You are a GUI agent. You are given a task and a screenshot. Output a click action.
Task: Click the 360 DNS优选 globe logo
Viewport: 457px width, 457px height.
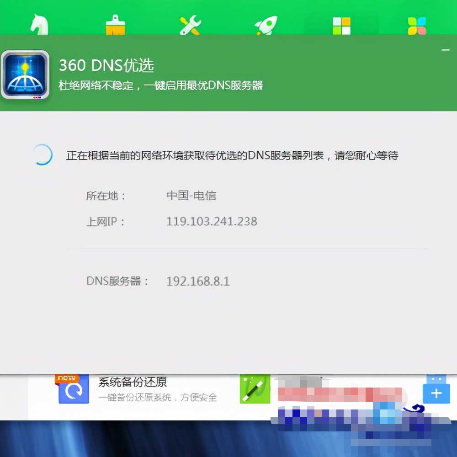[25, 73]
